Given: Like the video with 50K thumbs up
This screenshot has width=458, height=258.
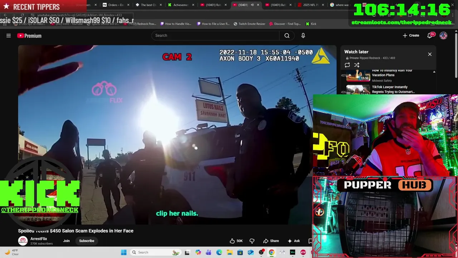Looking at the screenshot, I should tap(236, 241).
